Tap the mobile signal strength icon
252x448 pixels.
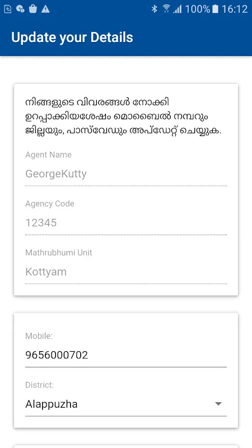[178, 9]
